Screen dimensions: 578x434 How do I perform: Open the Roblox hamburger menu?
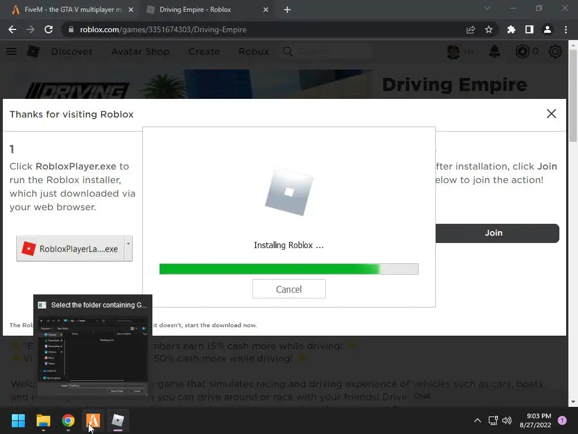pos(11,51)
